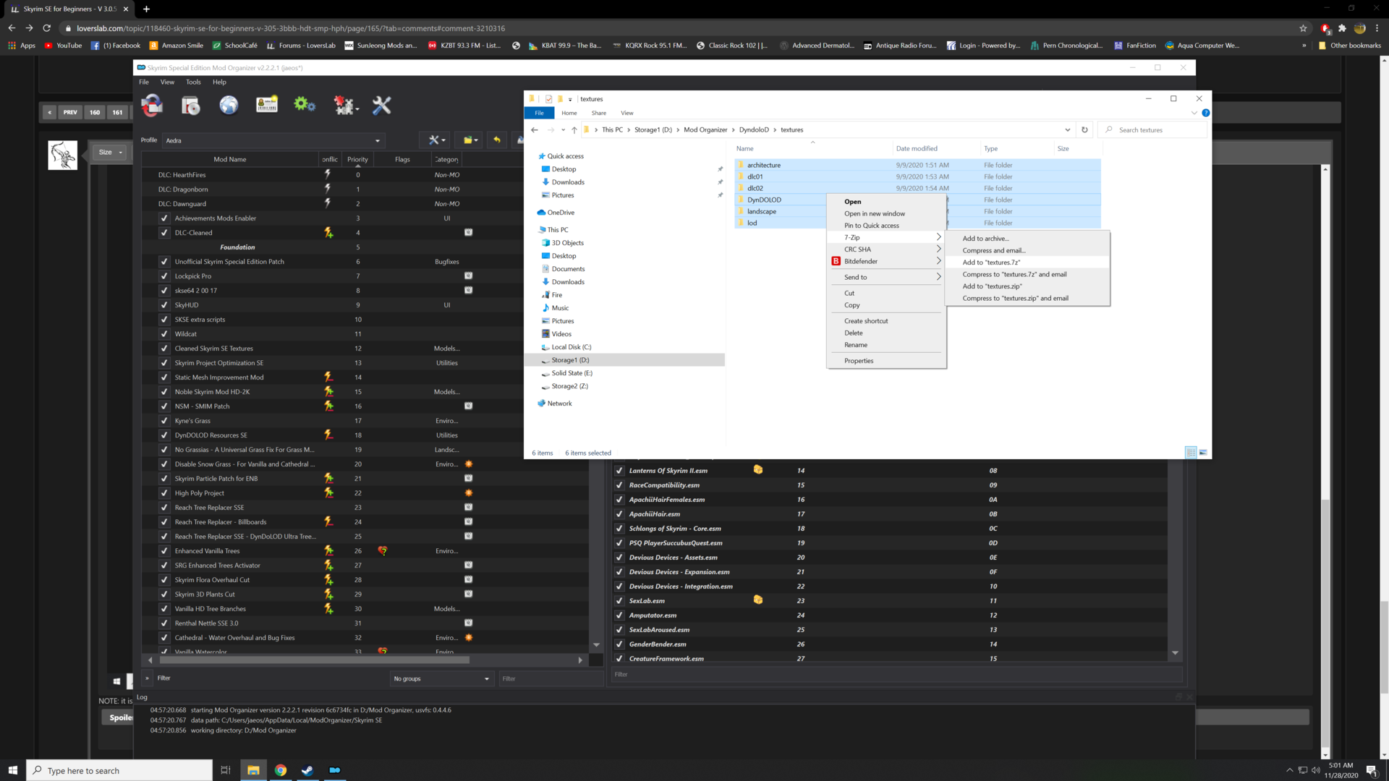Expand the Send to submenu
Screen dimensions: 1389x781
886,277
